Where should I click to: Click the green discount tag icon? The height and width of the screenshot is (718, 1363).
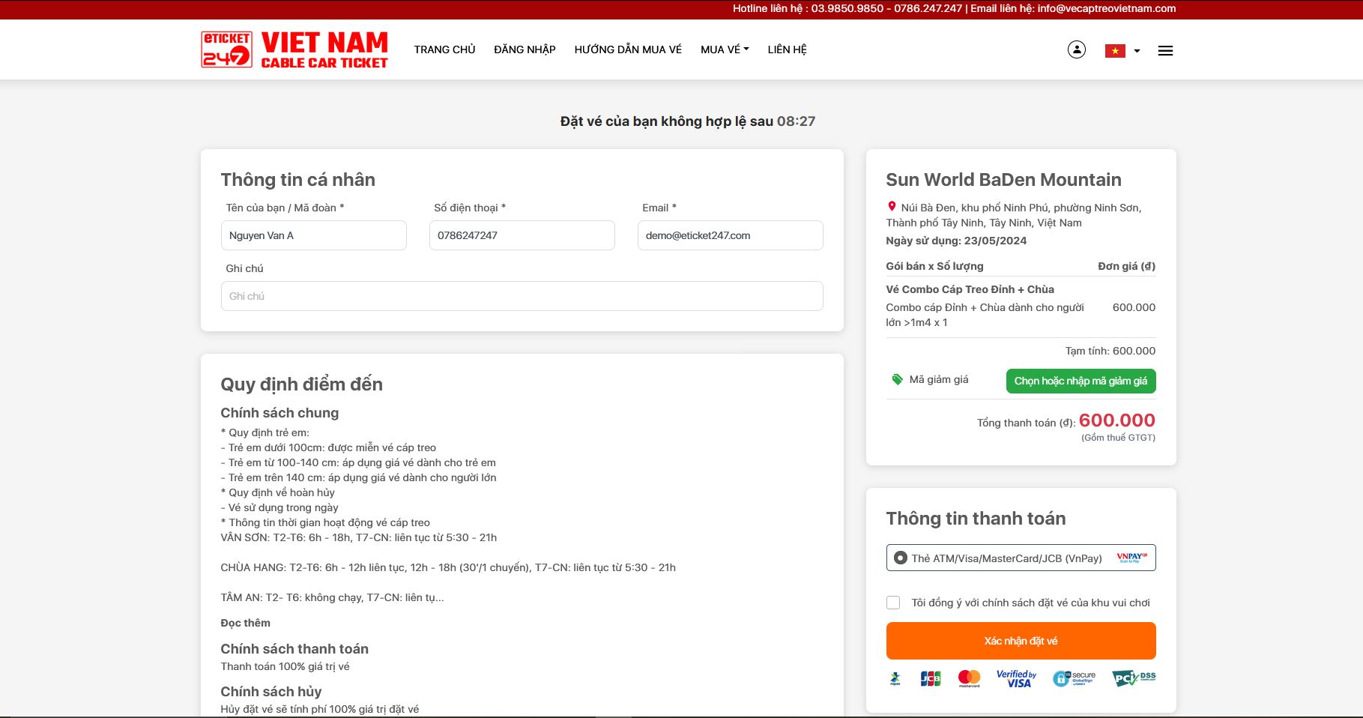897,380
